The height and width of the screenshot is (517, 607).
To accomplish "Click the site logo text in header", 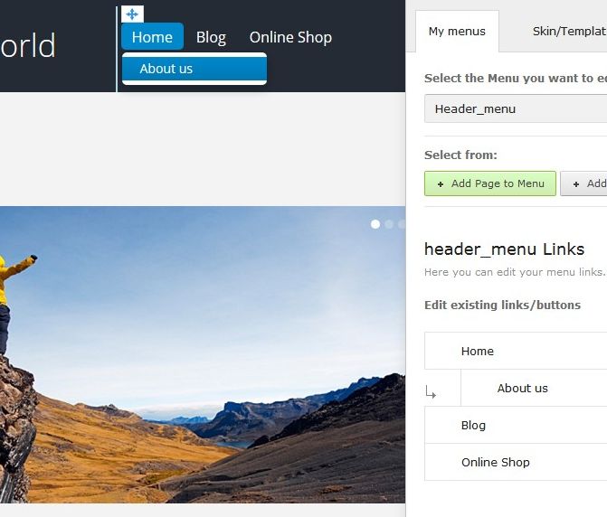I will (x=28, y=45).
